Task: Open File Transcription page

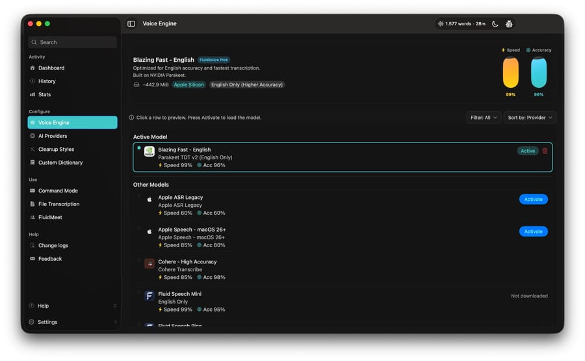Action: point(72,204)
